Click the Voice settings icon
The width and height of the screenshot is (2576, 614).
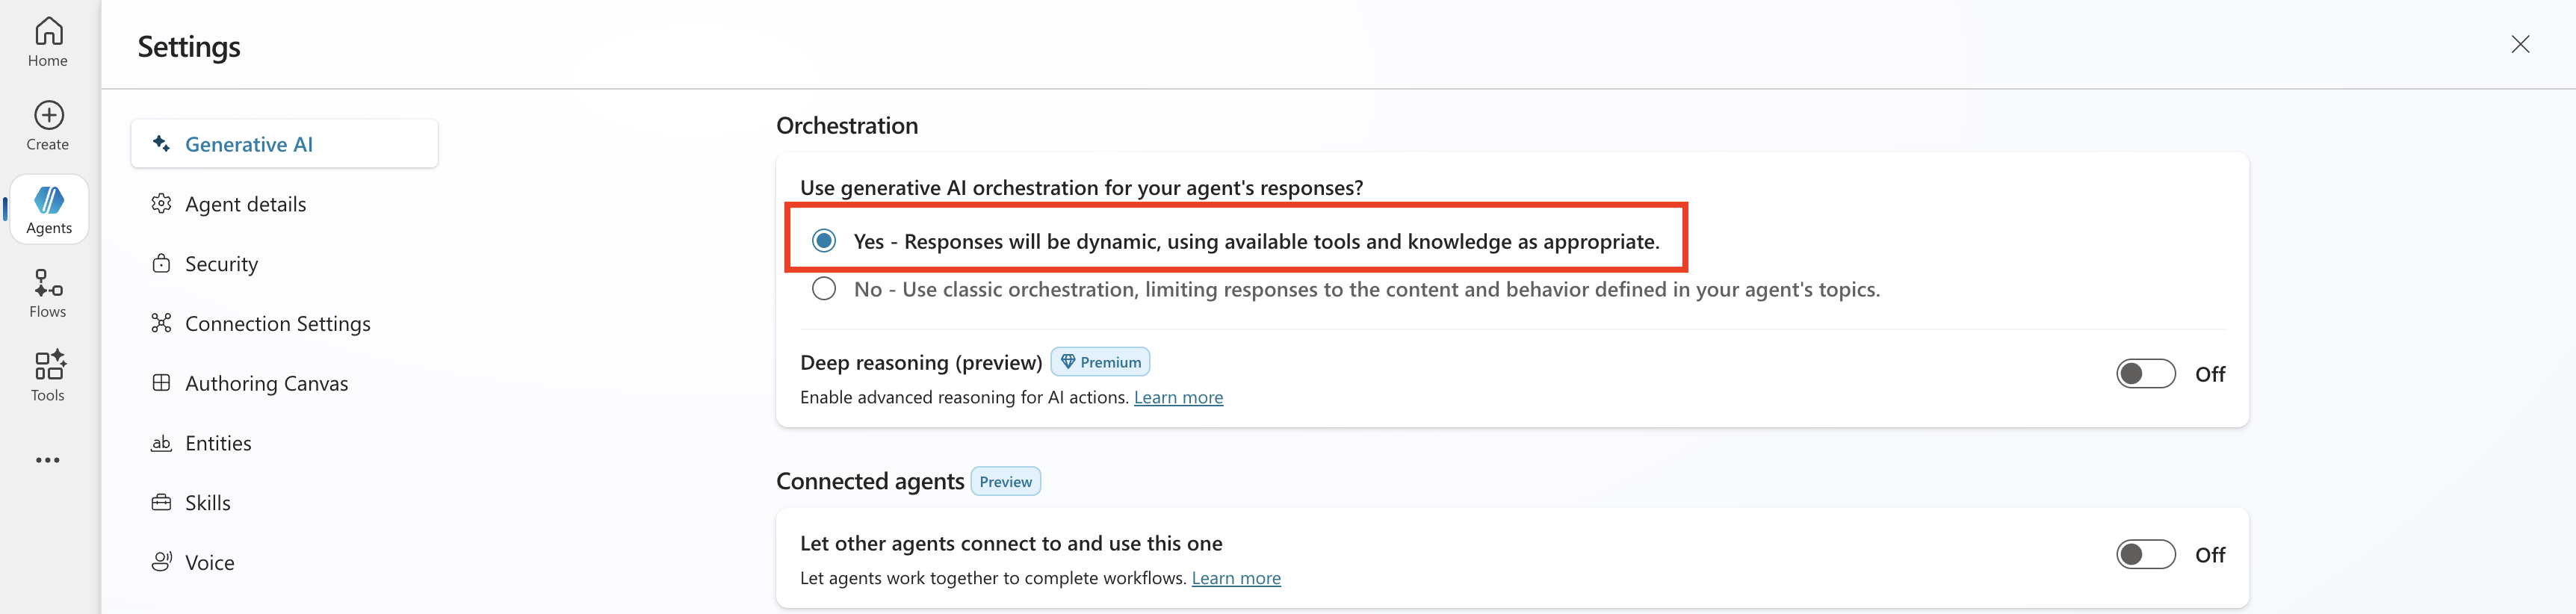coord(161,562)
